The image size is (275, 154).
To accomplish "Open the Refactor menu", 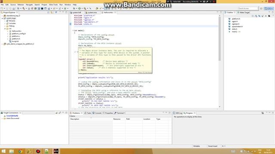I will pyautogui.click(x=21, y=5).
